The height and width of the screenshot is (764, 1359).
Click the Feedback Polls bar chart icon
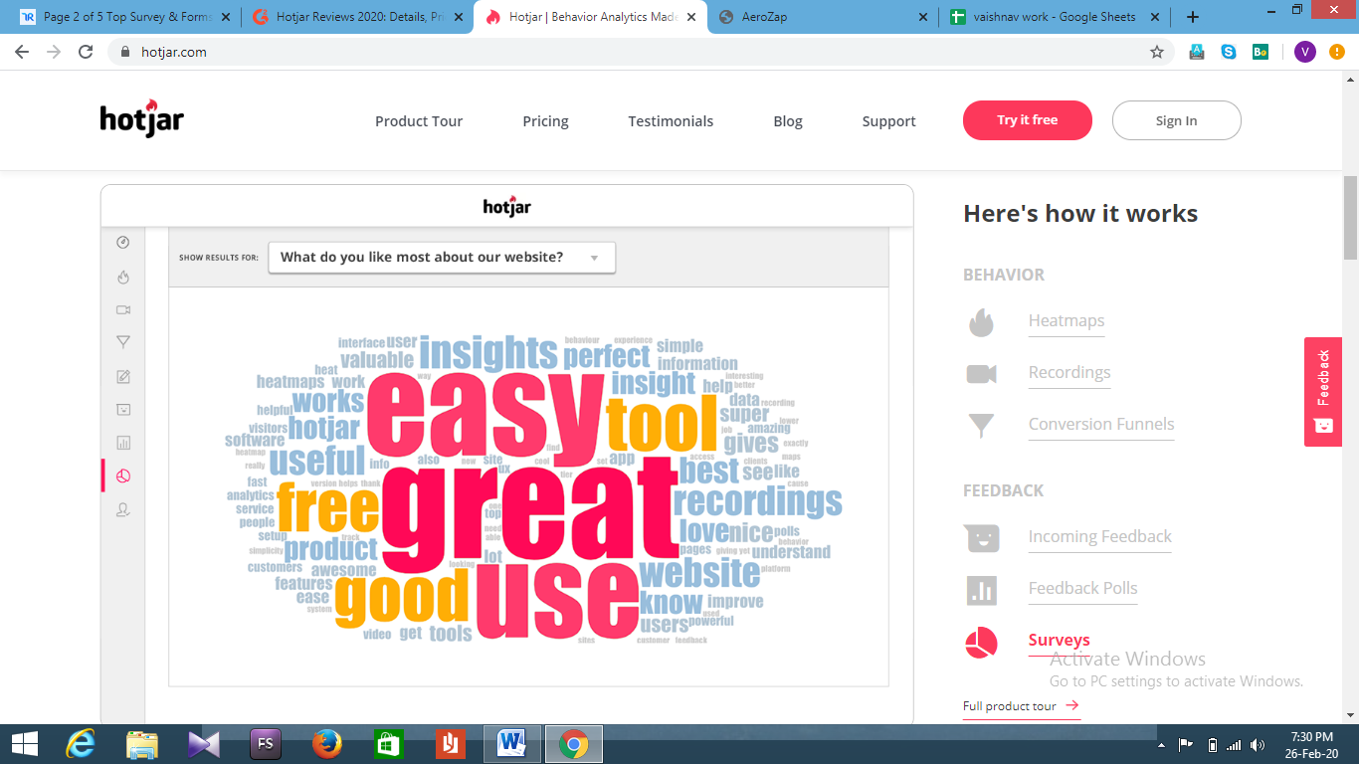click(x=981, y=591)
